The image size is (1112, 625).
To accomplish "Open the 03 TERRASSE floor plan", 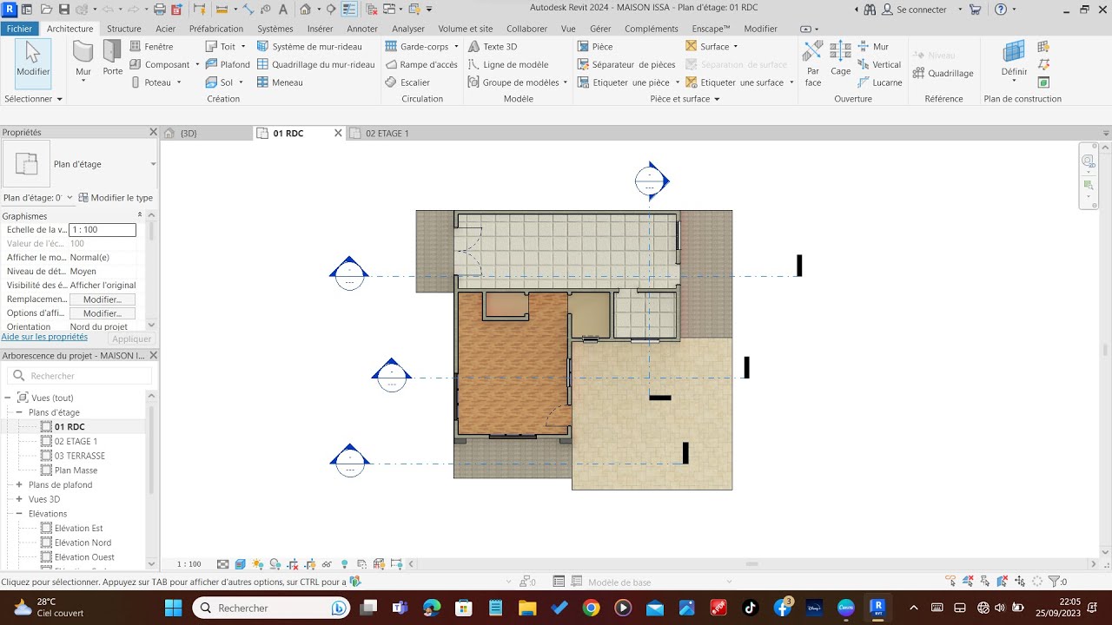I will [x=80, y=456].
